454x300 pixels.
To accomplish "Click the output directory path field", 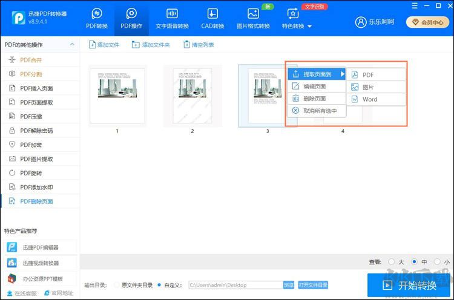I will click(235, 285).
